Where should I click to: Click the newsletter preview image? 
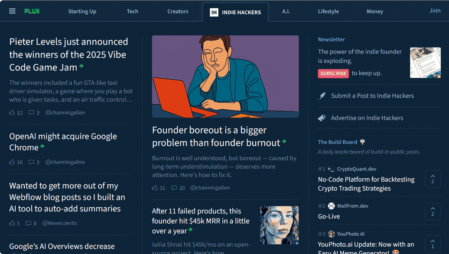tap(425, 63)
